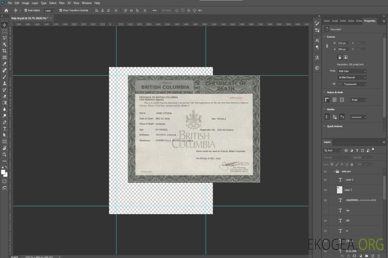Open the Transparent fill dropdown

click(355, 84)
